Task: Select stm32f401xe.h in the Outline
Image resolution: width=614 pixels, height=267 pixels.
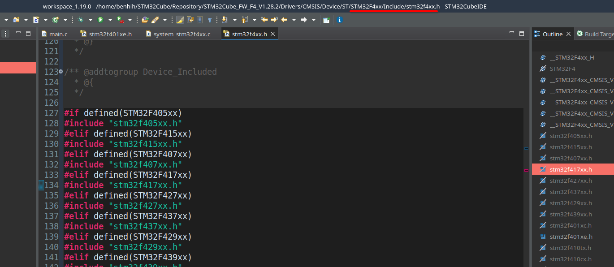Action: pos(573,237)
